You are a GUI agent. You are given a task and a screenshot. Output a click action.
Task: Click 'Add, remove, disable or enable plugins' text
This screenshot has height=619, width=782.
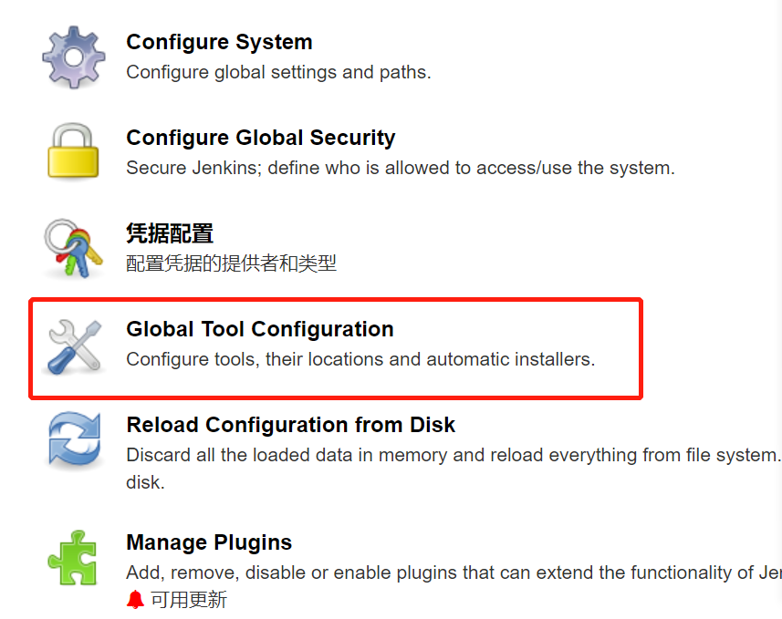(x=454, y=573)
